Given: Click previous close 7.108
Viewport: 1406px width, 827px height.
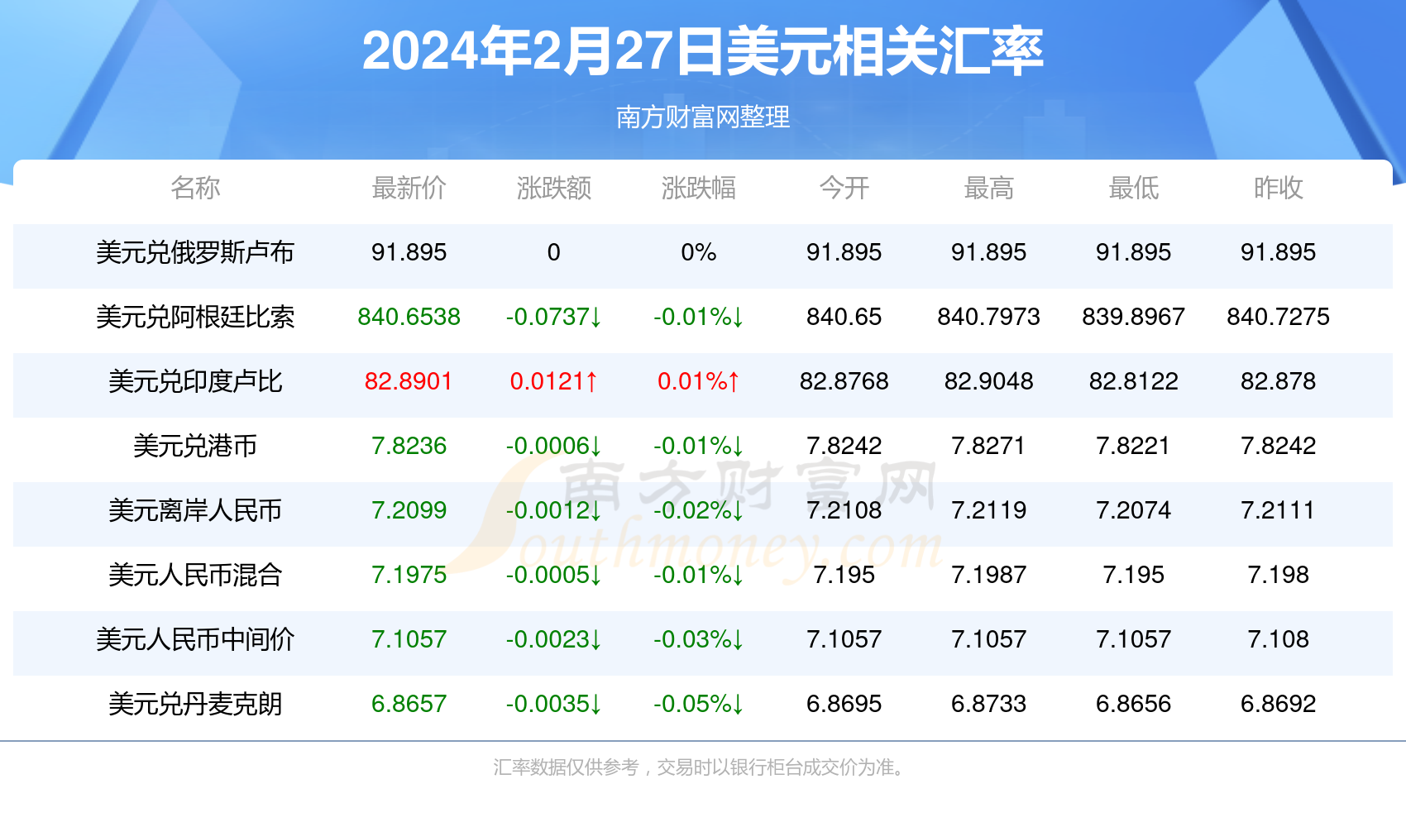Looking at the screenshot, I should pos(1278,639).
